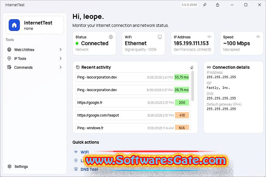Select the InternetTest Home entry
The image size is (266, 177).
pyautogui.click(x=35, y=25)
